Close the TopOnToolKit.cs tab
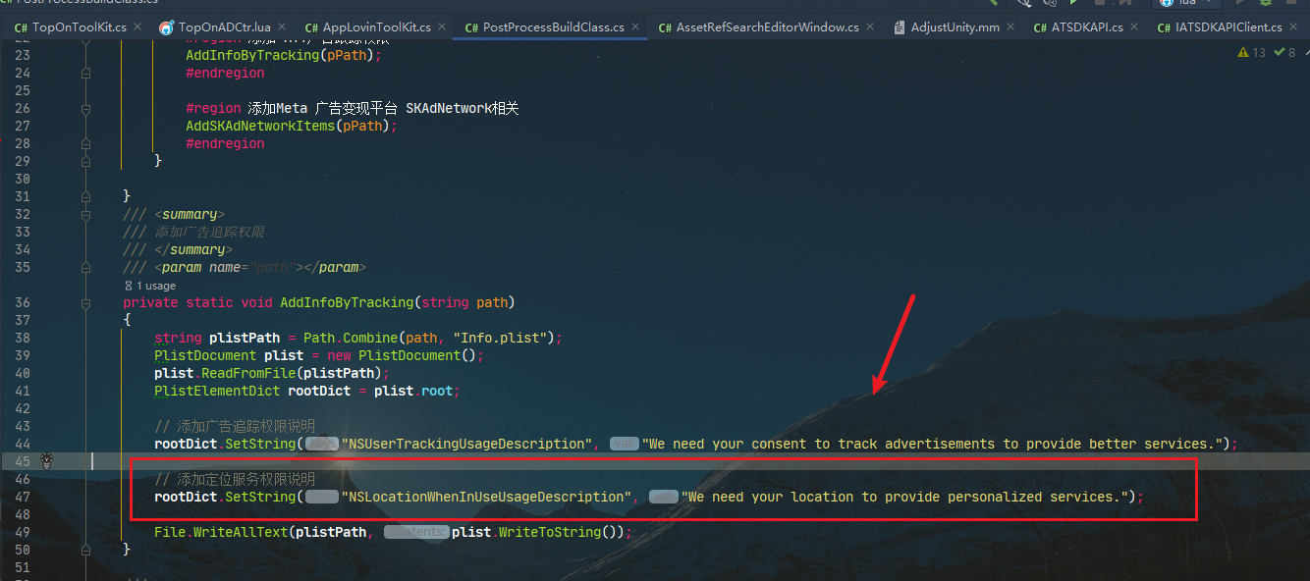This screenshot has width=1310, height=581. pyautogui.click(x=136, y=27)
